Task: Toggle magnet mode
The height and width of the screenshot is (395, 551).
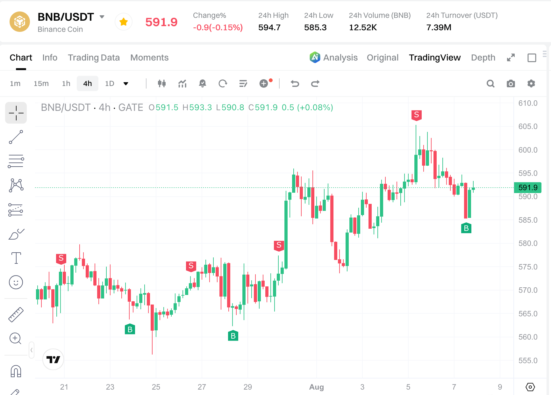Action: pyautogui.click(x=16, y=371)
